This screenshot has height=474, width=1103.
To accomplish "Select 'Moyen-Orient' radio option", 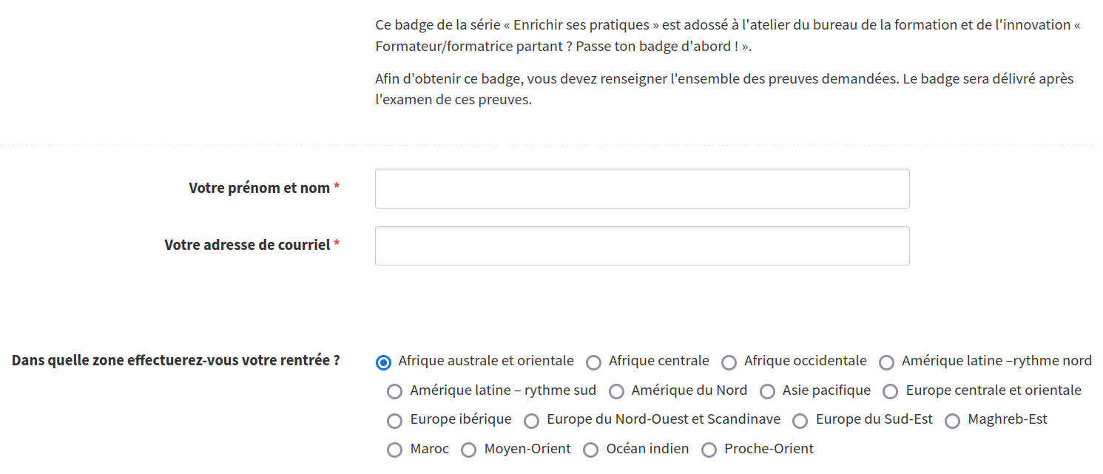I will pos(468,450).
